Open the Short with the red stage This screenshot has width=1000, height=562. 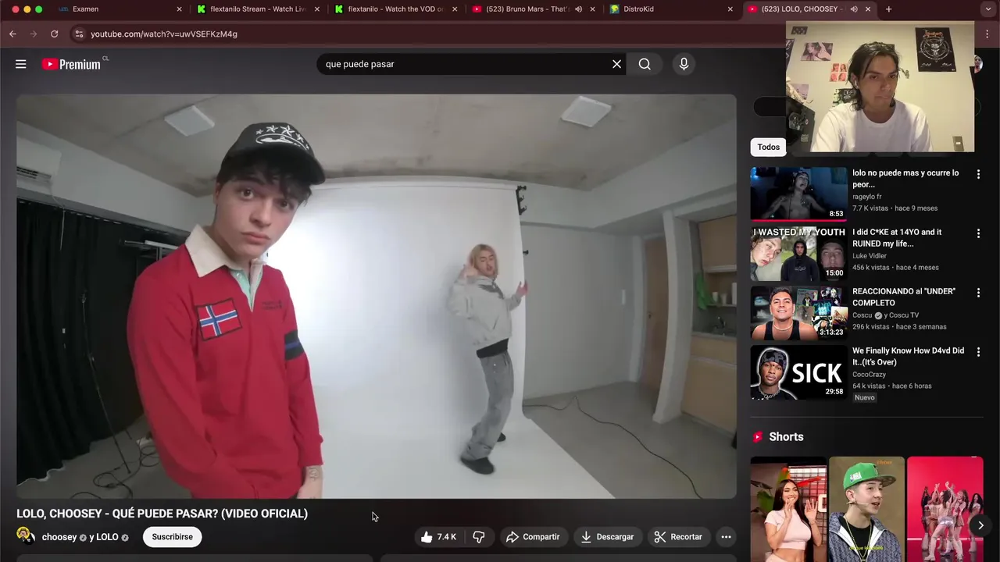tap(945, 509)
